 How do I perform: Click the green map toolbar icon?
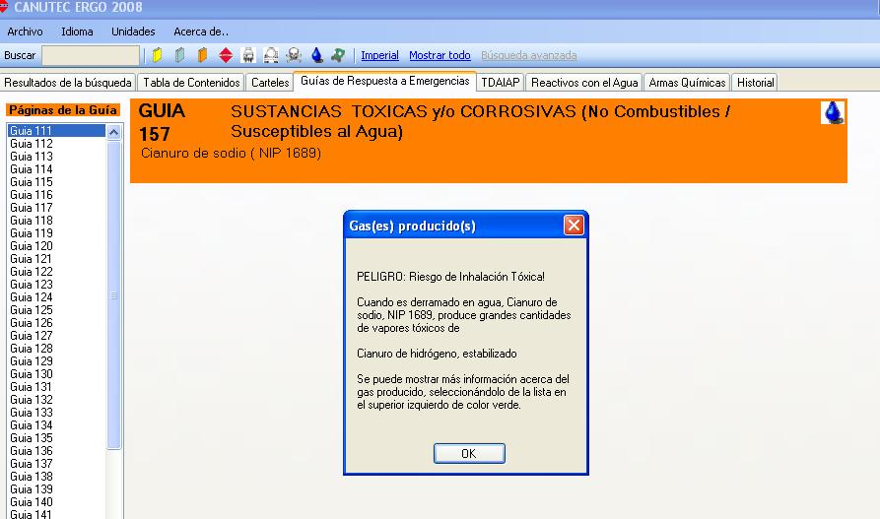pos(338,55)
